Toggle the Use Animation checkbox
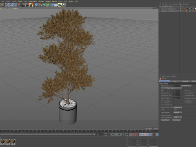The image size is (196, 147). click(x=174, y=101)
